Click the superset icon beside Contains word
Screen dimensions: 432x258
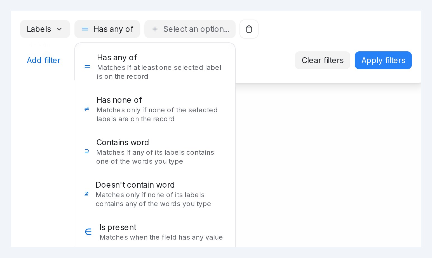pos(87,152)
